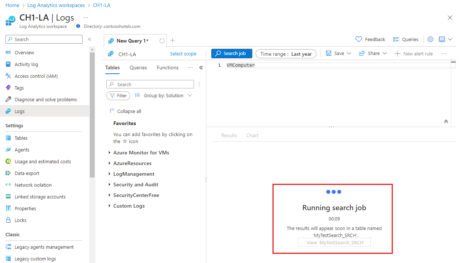
Task: Expand the LogManagement group
Action: 109,174
